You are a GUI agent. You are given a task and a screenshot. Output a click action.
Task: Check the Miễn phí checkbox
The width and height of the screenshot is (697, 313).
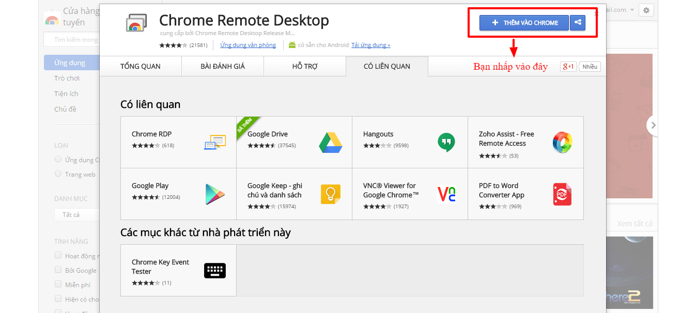pos(58,284)
